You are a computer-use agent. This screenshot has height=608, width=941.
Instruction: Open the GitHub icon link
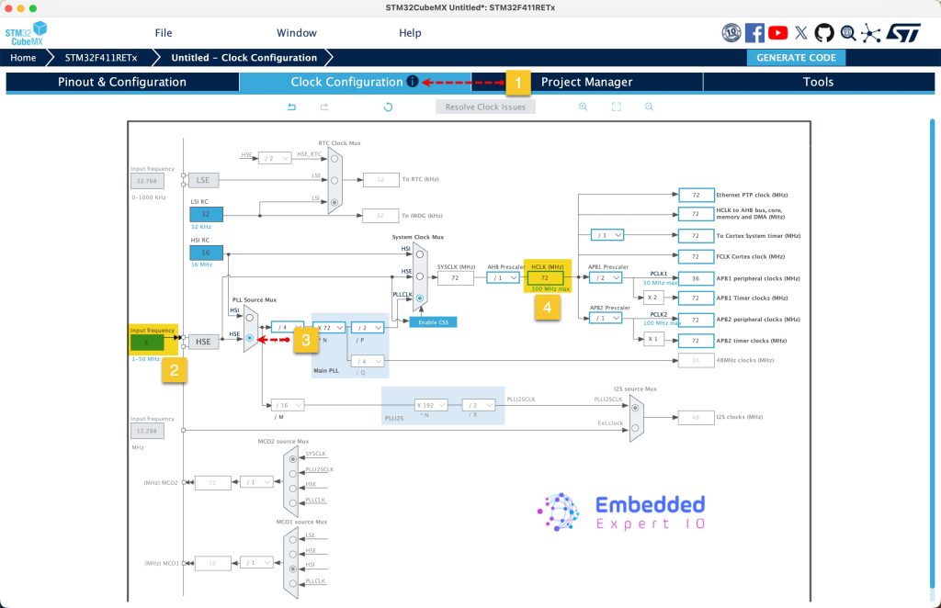[824, 33]
